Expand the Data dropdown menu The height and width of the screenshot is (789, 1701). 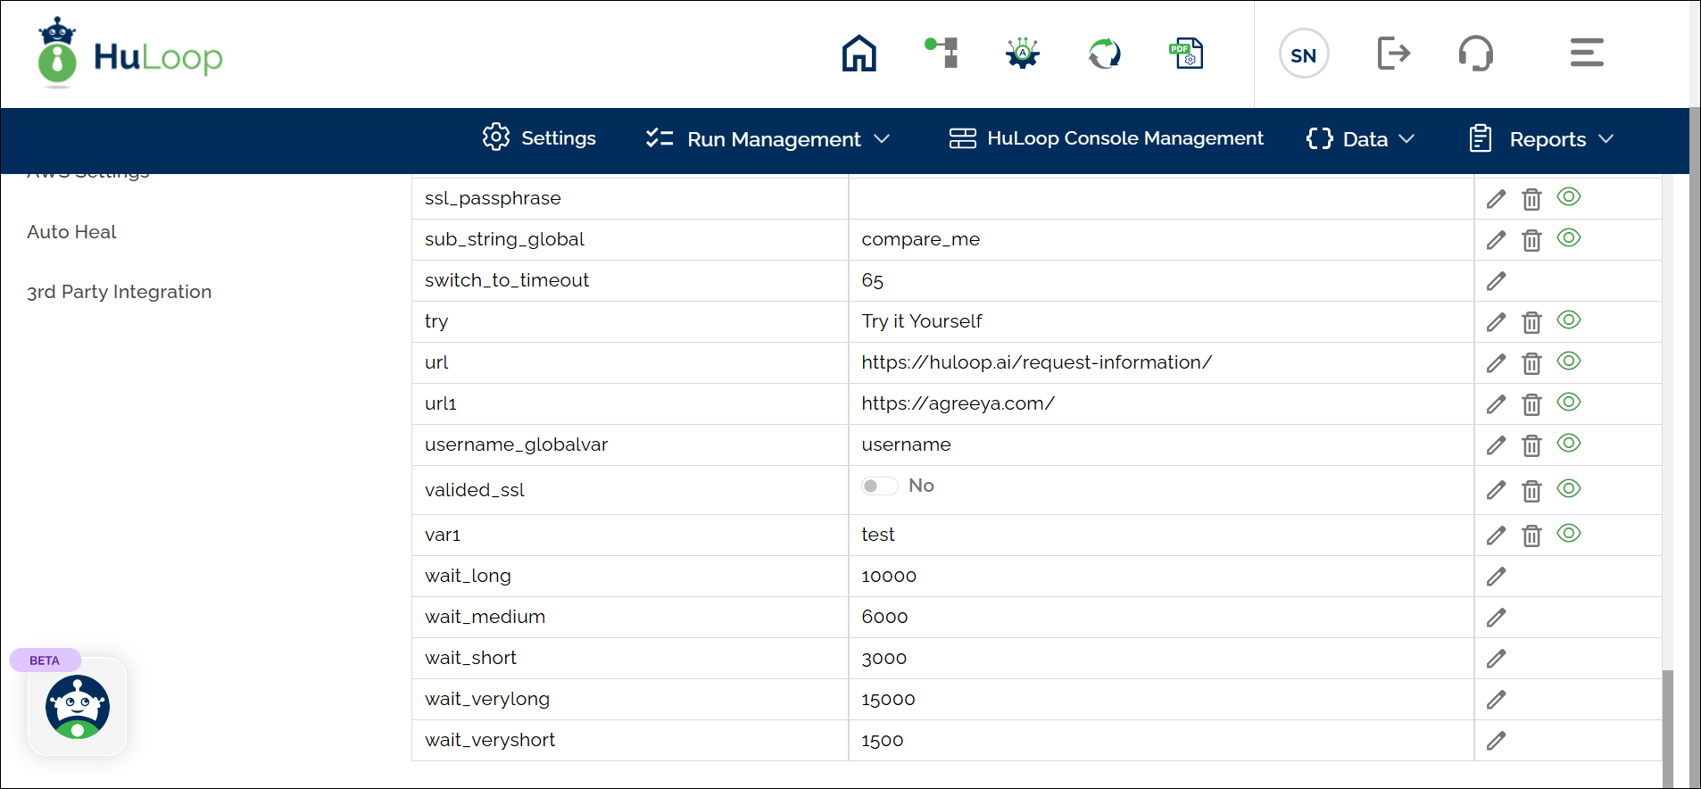1361,139
